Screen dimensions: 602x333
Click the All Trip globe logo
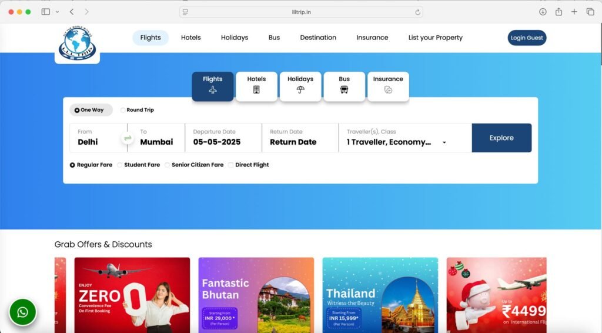coord(77,42)
